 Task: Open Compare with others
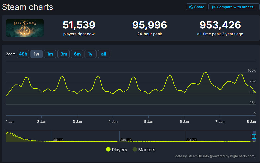234,7
